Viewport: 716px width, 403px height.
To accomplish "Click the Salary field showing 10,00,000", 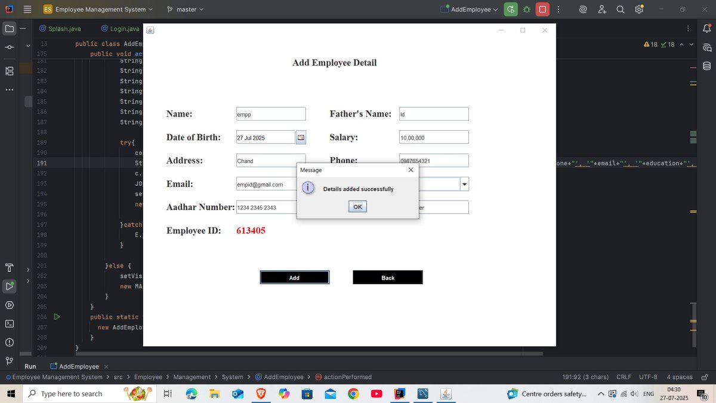I will pos(434,137).
